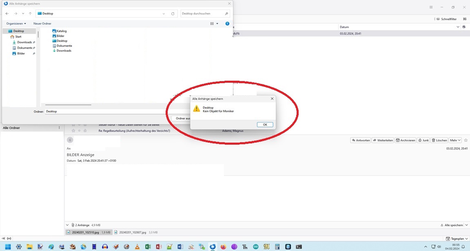Click the Thunderbird taskbar icon
This screenshot has height=251, width=470.
click(x=213, y=247)
